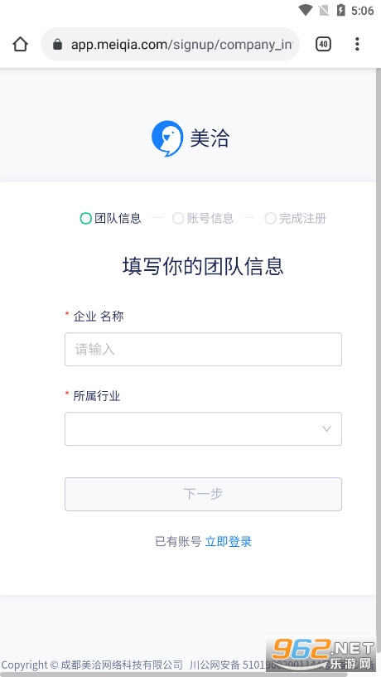Tap the browser home icon
Image resolution: width=381 pixels, height=677 pixels.
pyautogui.click(x=20, y=44)
